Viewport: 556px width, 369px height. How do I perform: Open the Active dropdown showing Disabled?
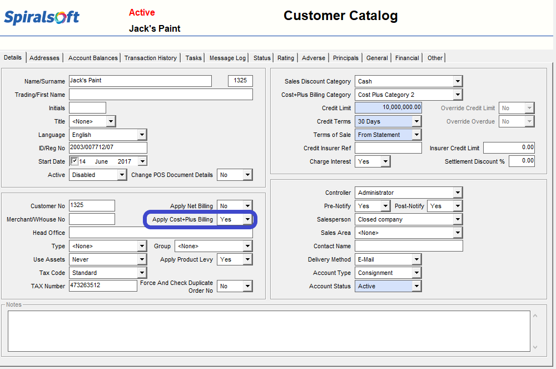(122, 175)
